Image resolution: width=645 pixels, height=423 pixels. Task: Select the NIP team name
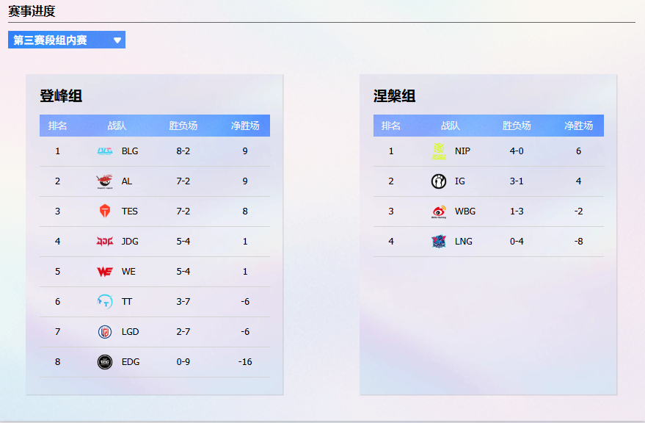462,151
